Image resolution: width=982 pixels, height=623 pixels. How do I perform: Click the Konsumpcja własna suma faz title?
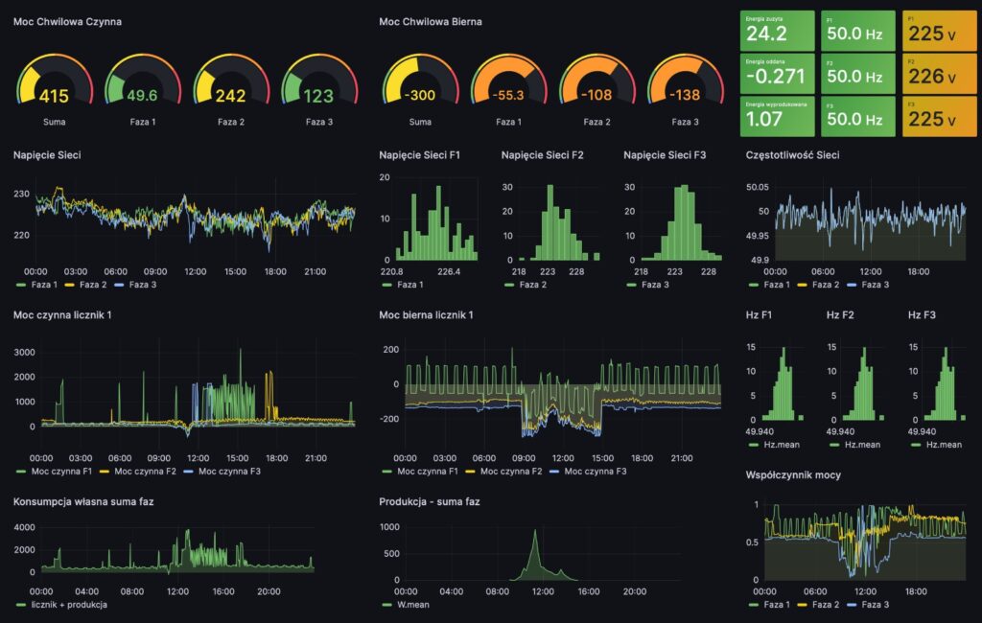pos(83,501)
